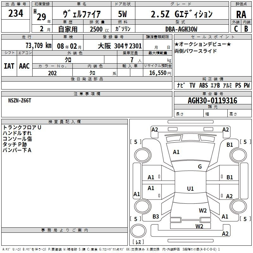Click the shift type IAT
The height and width of the screenshot is (253, 253).
9,66
